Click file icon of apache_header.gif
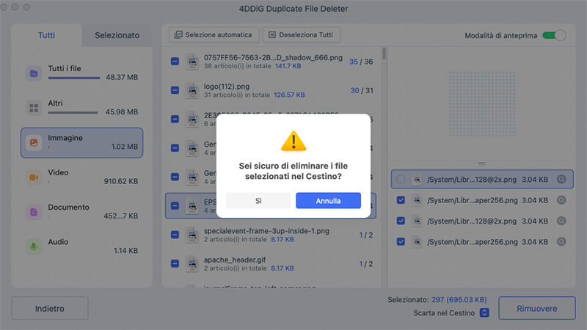Viewport: 587px width, 330px height. click(x=192, y=263)
